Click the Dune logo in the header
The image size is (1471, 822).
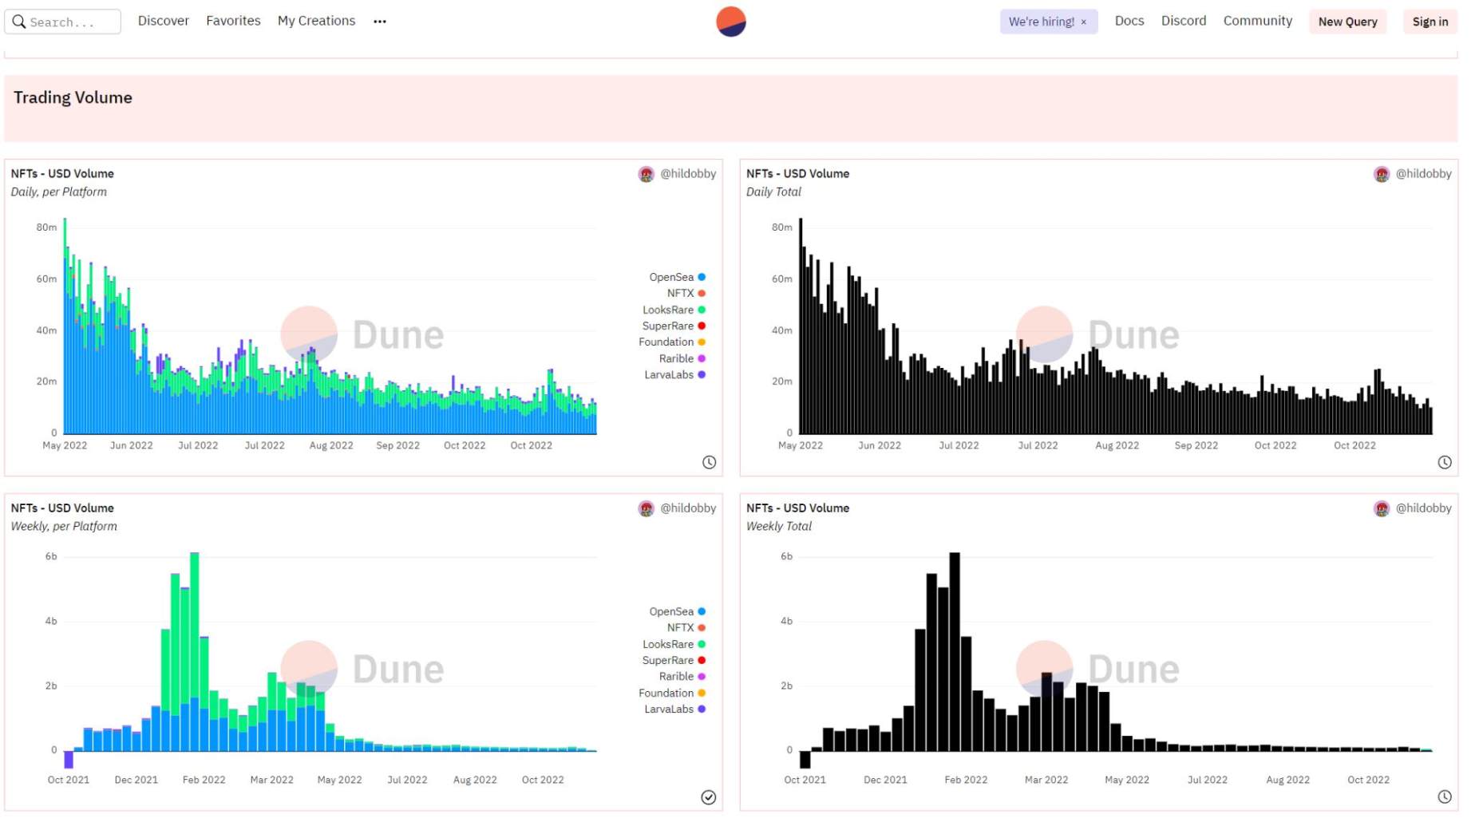[730, 22]
